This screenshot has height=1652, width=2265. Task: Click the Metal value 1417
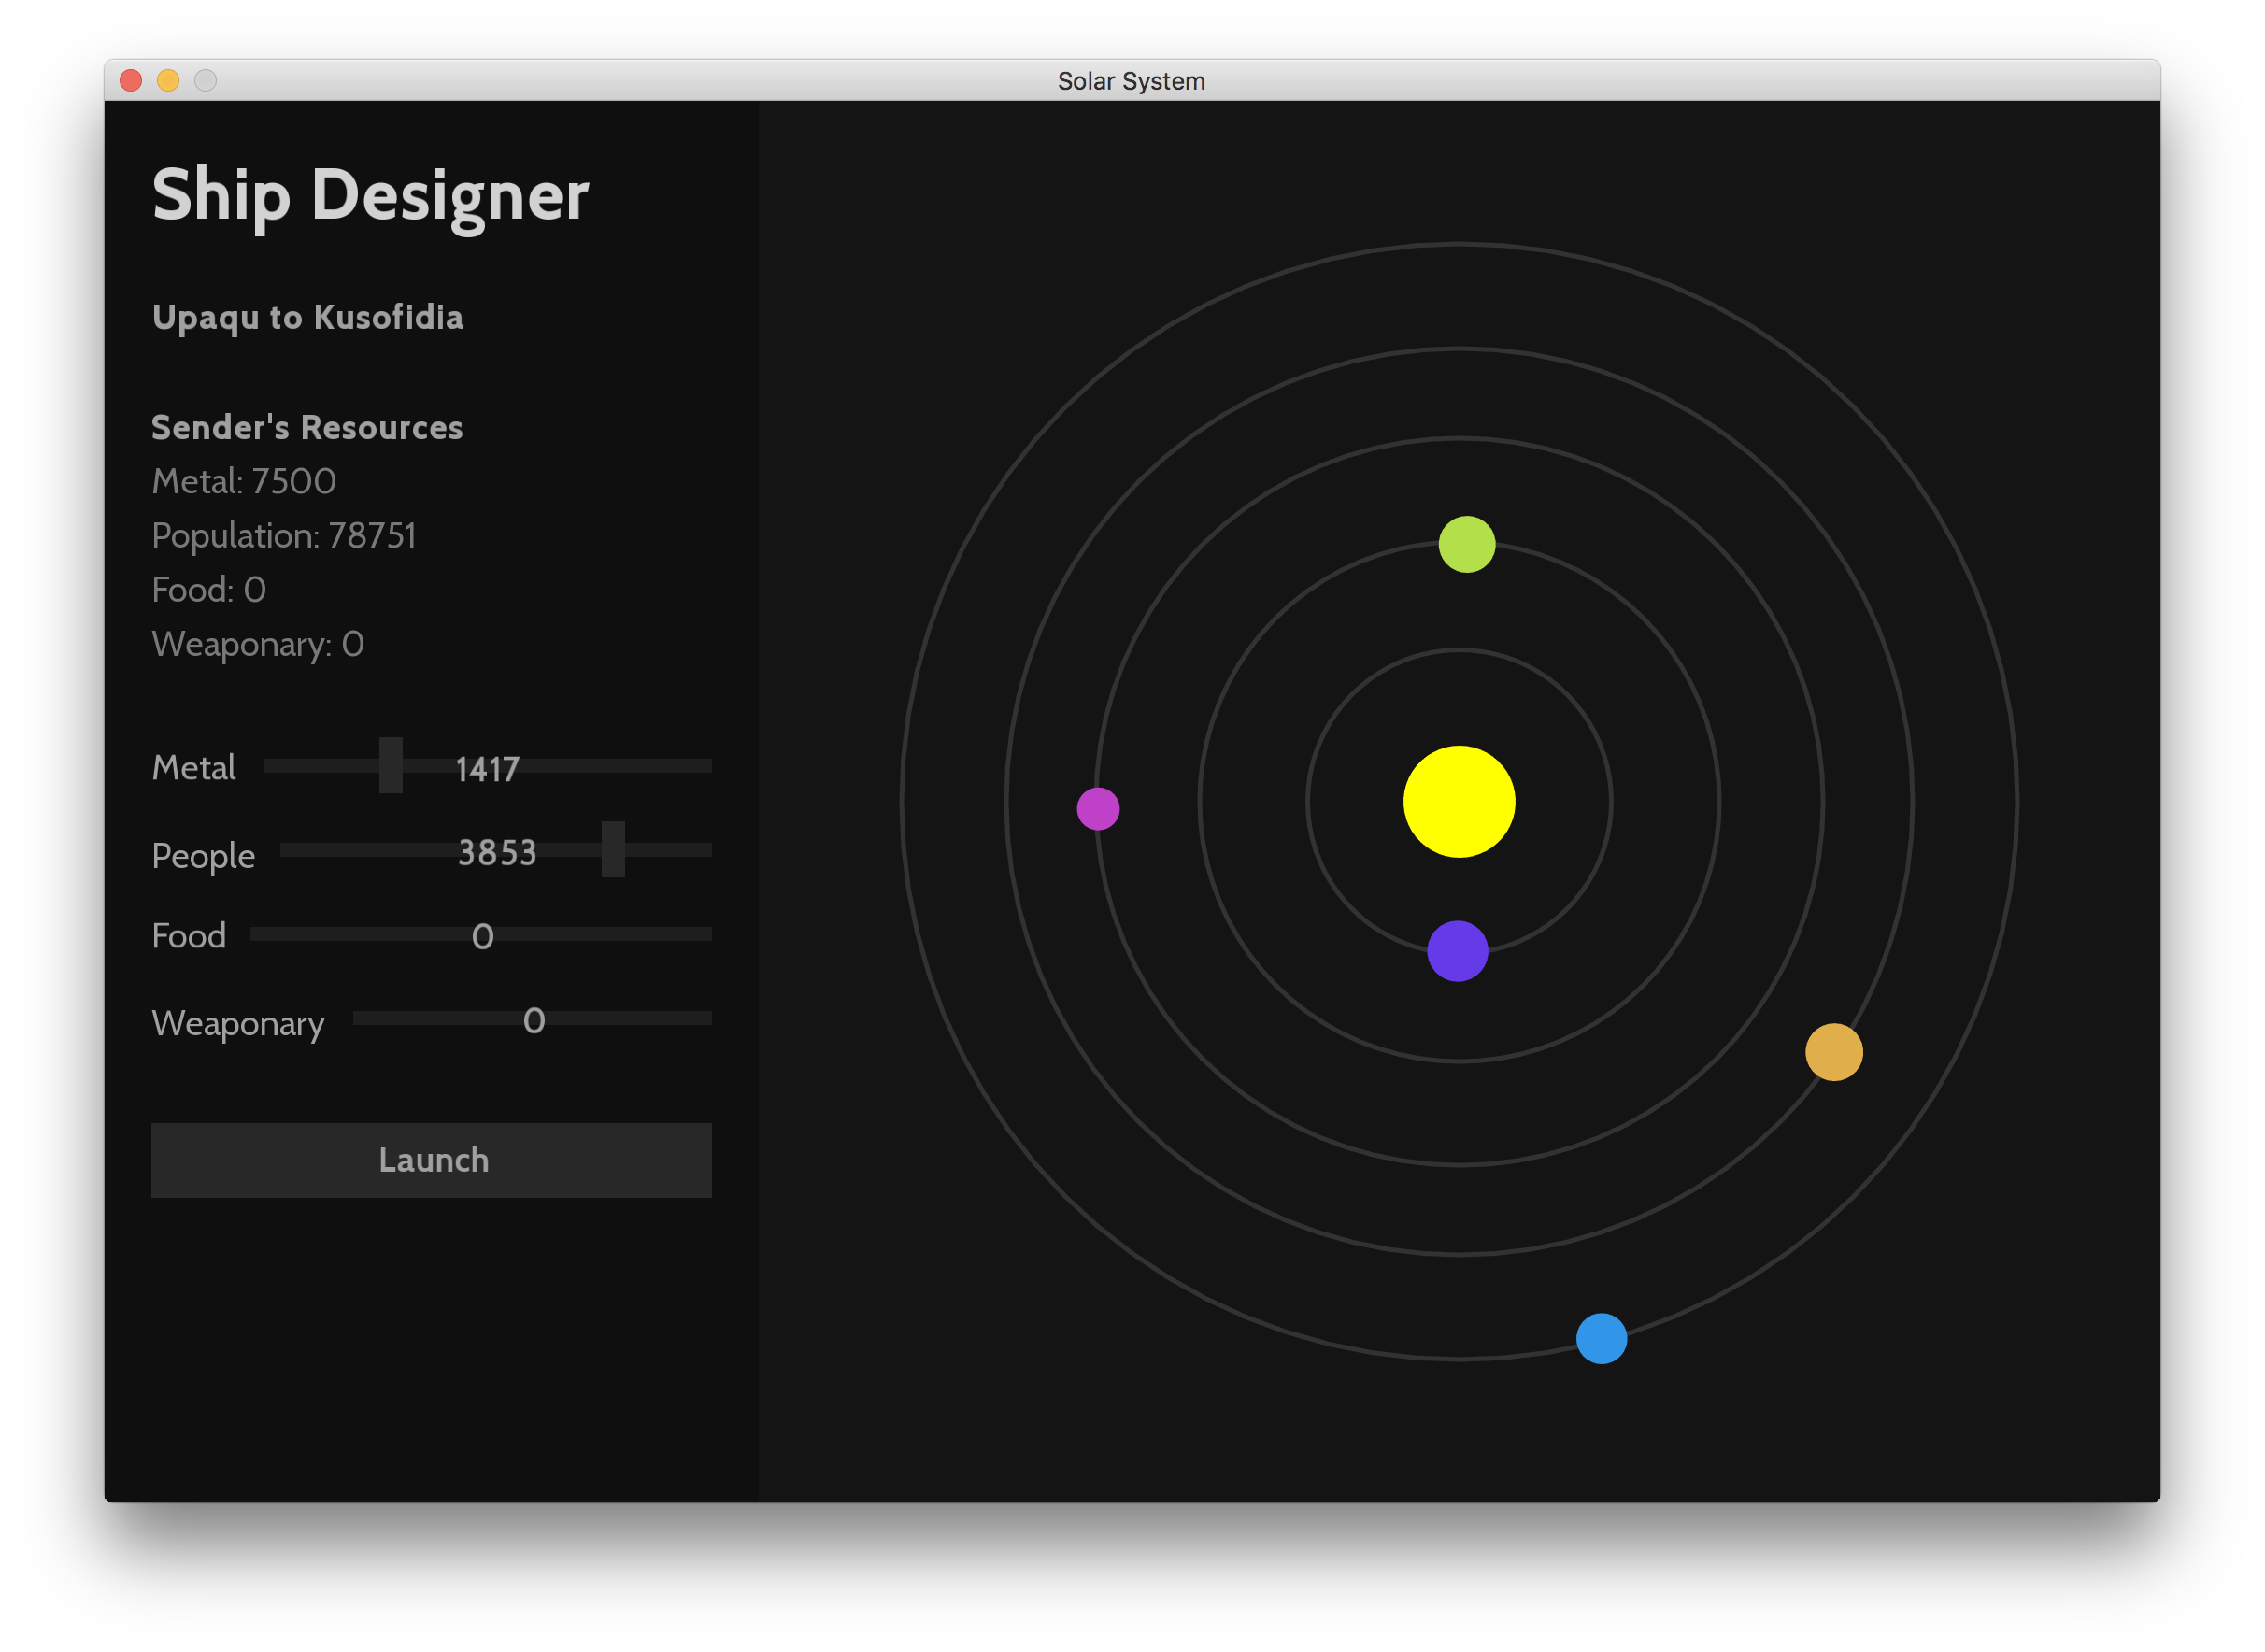[487, 769]
